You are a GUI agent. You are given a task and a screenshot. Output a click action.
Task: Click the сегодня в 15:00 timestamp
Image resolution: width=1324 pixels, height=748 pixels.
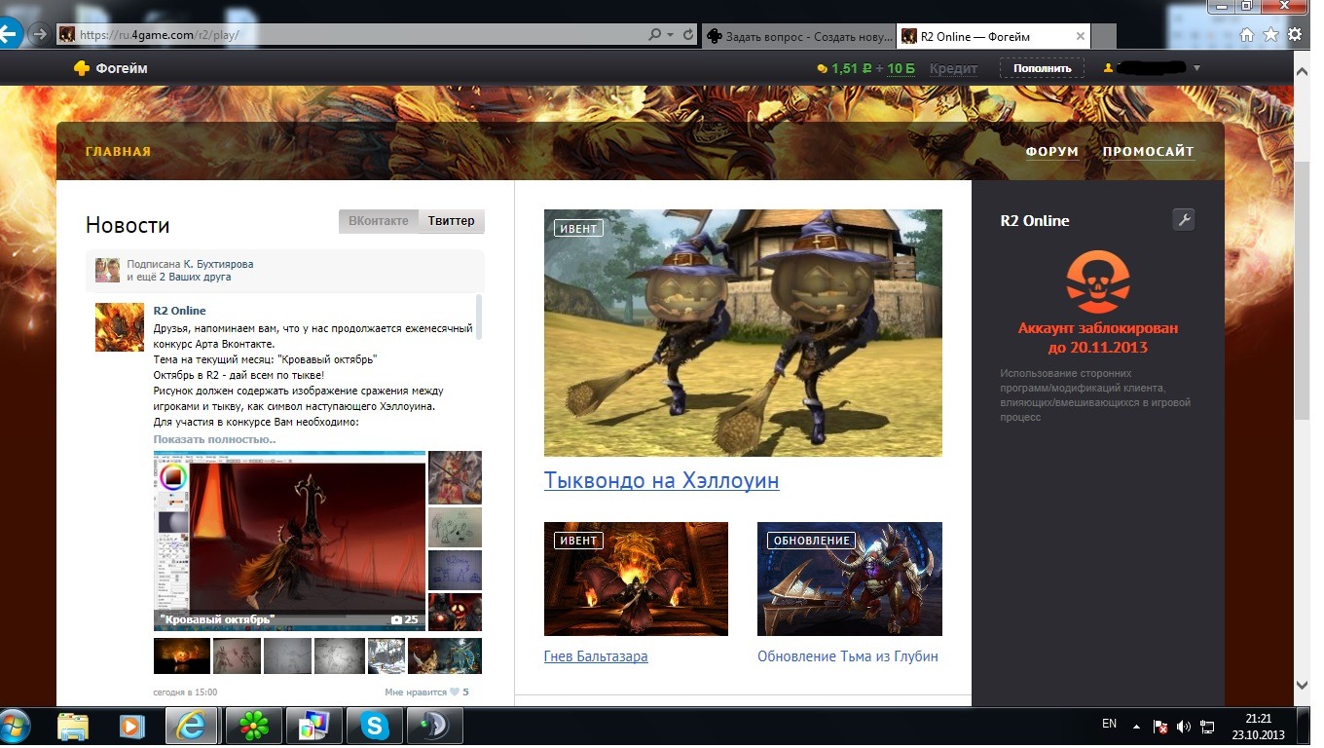click(x=185, y=692)
